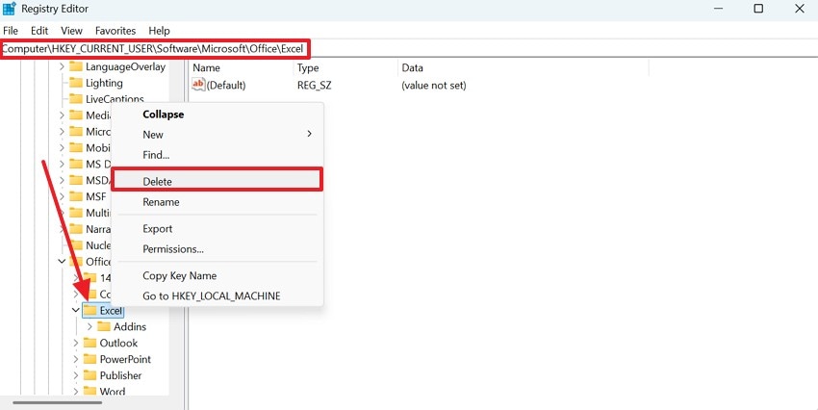
Task: Expand the Outlook key
Action: pos(76,343)
